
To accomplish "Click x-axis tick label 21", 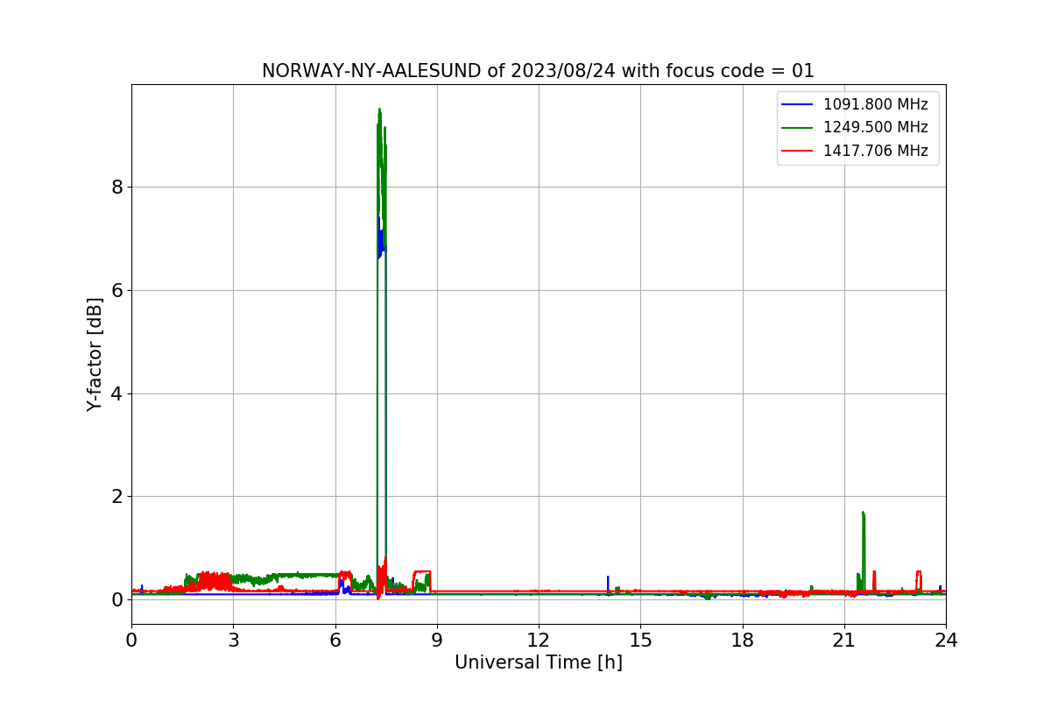I will click(x=843, y=641).
